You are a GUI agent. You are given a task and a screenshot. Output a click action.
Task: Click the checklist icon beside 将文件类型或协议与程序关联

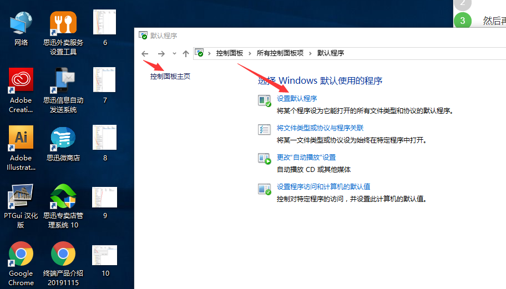coord(264,130)
